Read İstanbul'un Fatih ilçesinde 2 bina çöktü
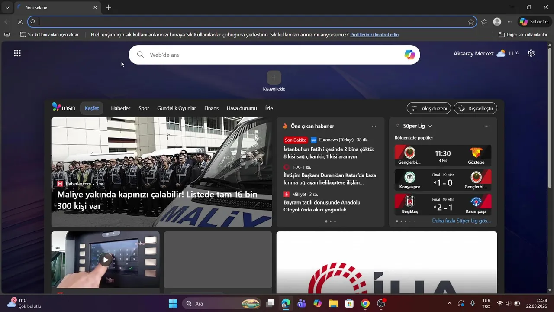 (329, 153)
